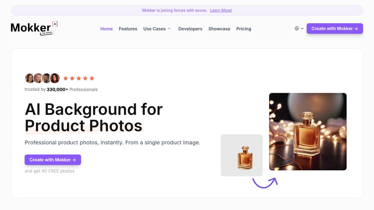Click the 'trusted by 330,000+ Professionals' text
Image resolution: width=374 pixels, height=210 pixels.
(x=61, y=89)
